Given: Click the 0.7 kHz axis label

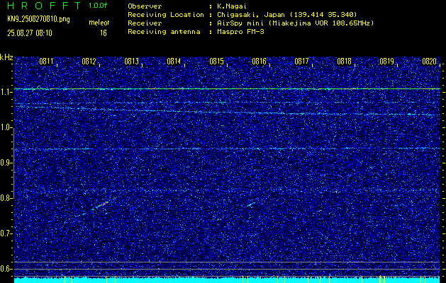Looking at the screenshot, I should pyautogui.click(x=6, y=233).
